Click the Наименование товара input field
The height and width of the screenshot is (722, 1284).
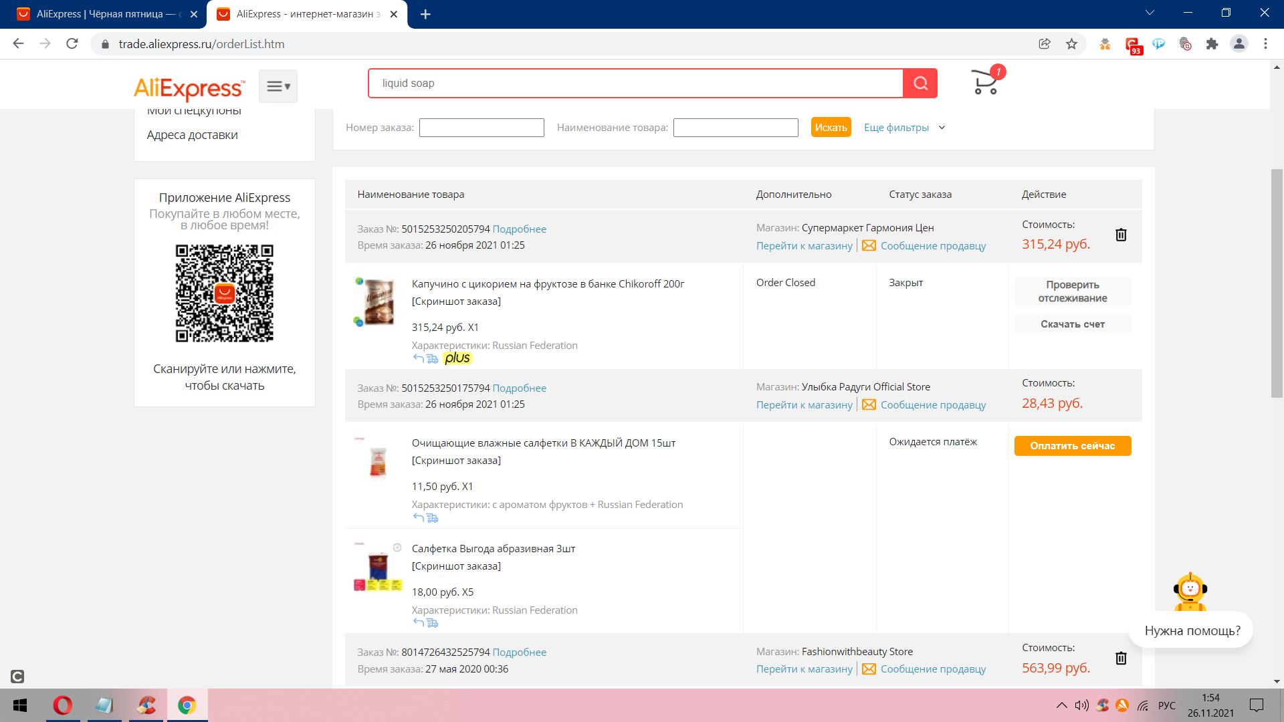point(736,128)
